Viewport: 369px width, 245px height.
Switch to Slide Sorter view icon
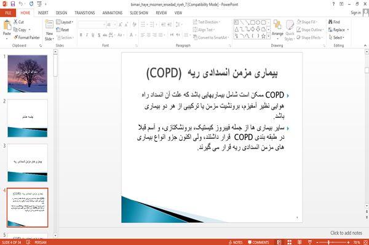[x=290, y=242]
